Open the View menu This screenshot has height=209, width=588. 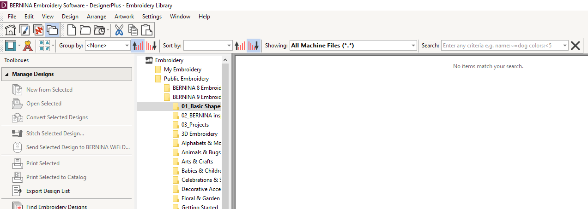point(48,17)
